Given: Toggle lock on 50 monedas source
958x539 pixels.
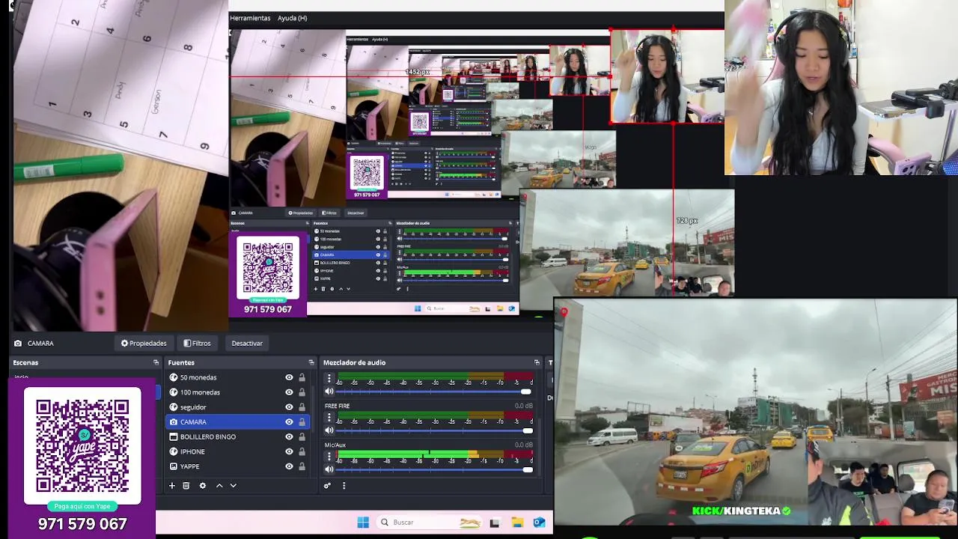Looking at the screenshot, I should (x=302, y=377).
